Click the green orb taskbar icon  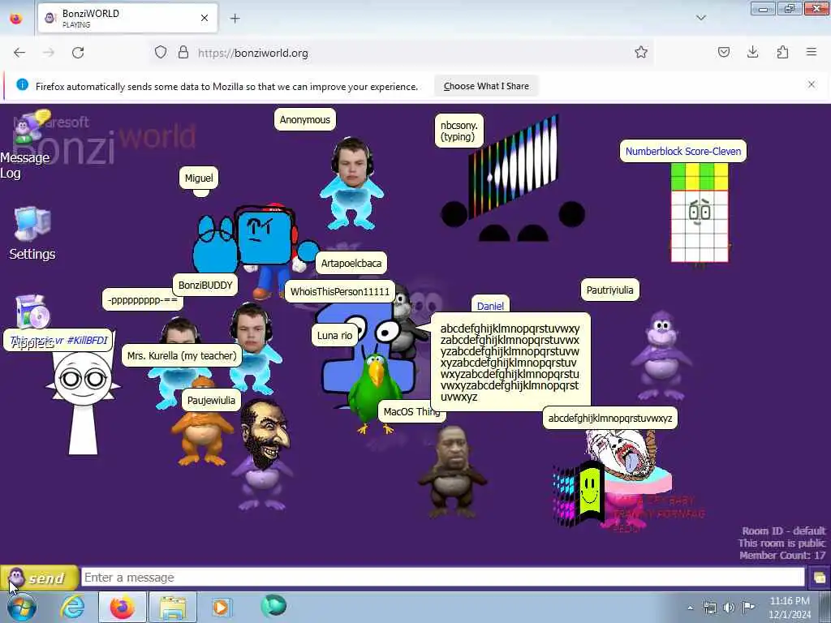(x=273, y=606)
